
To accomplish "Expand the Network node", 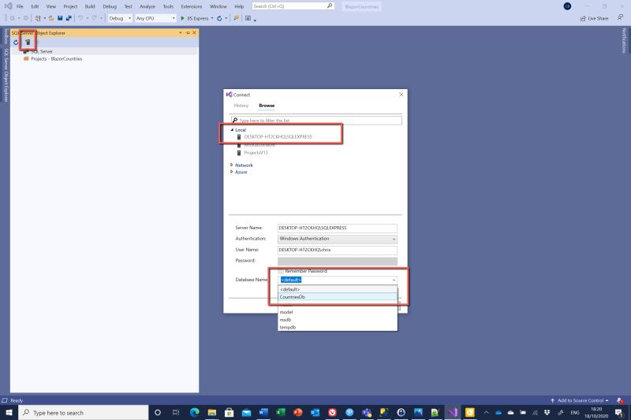I will coord(231,165).
